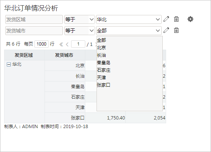Image resolution: width=211 pixels, height=152 pixels.
Task: Pick 天津 from the dropdown options
Action: [101, 77]
